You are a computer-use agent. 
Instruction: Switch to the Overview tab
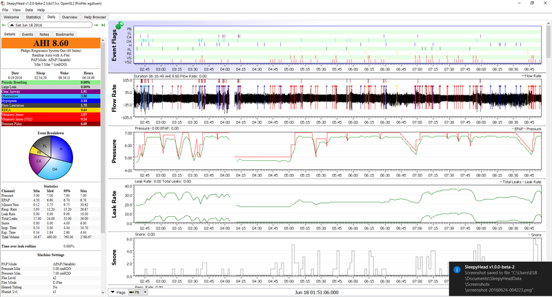[x=70, y=17]
